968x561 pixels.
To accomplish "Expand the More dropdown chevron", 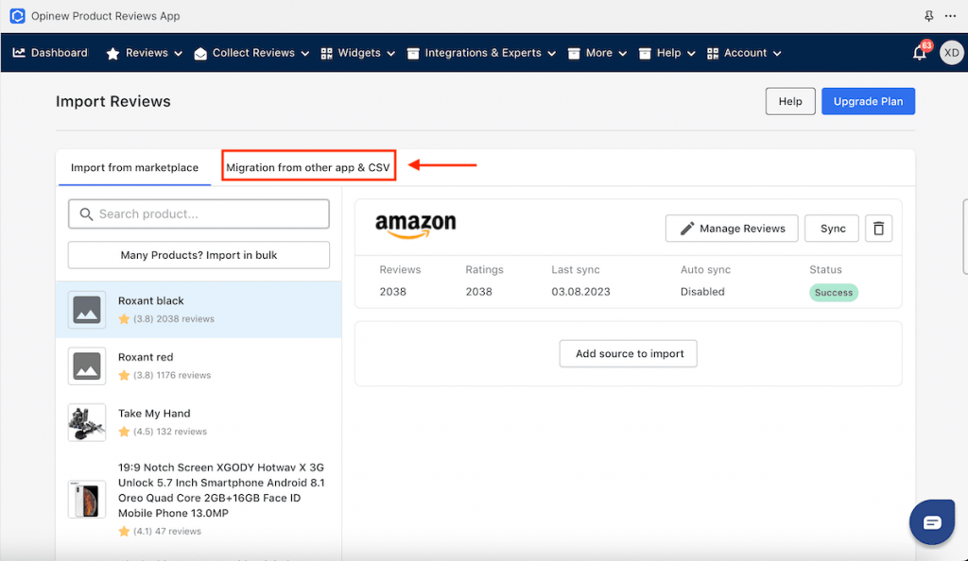I will (x=623, y=54).
